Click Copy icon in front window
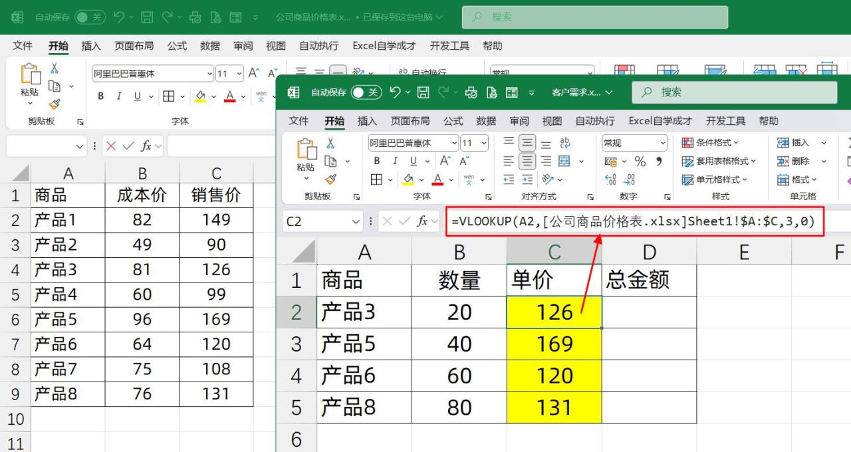 (330, 161)
